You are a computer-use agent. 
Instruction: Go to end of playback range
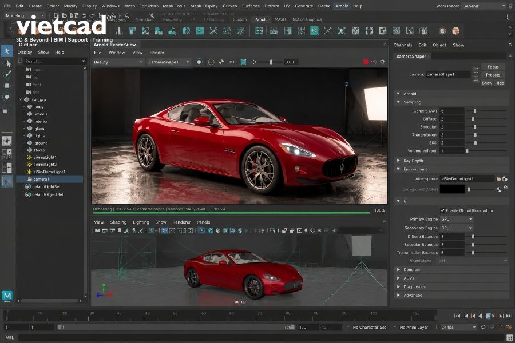pos(509,316)
